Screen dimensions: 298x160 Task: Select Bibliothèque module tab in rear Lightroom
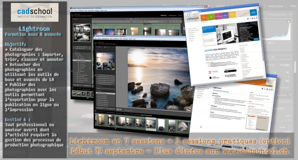[164, 15]
